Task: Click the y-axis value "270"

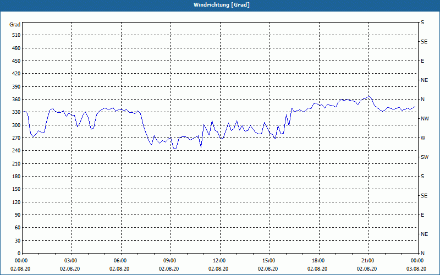Action: [x=16, y=138]
